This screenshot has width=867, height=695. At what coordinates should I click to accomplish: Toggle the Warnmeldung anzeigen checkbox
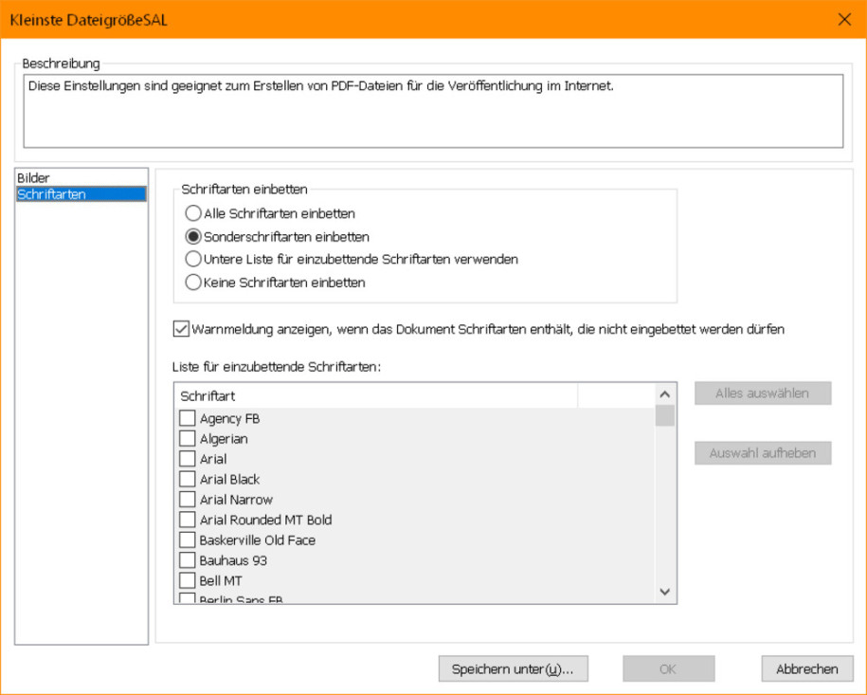[x=181, y=329]
